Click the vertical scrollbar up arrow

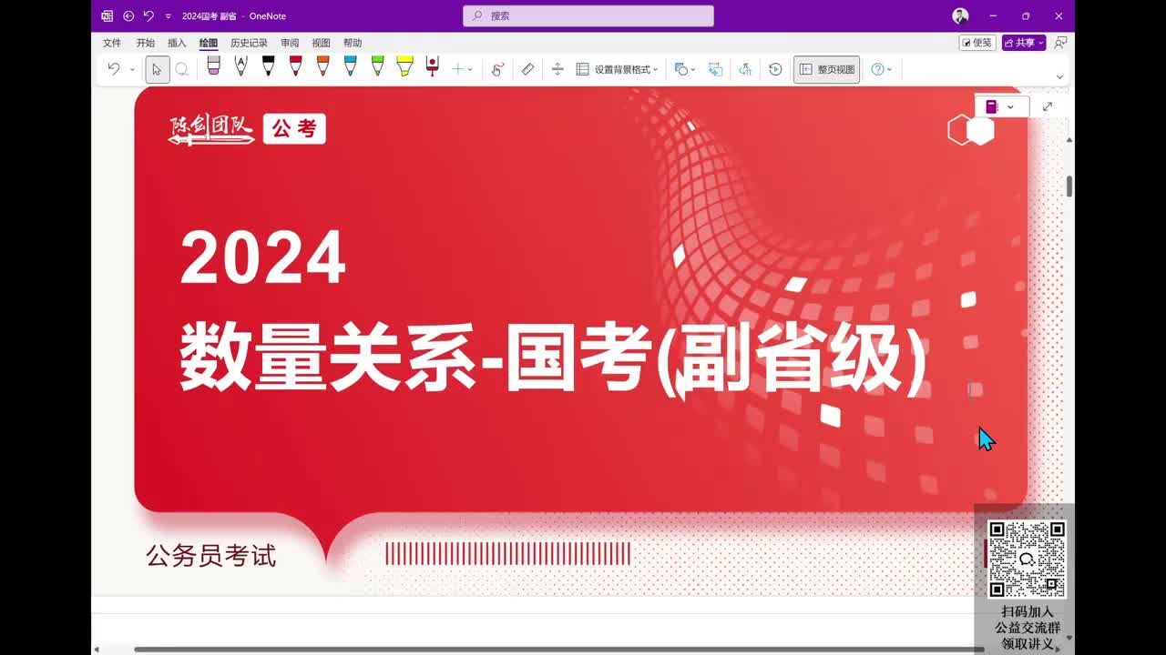(1069, 140)
